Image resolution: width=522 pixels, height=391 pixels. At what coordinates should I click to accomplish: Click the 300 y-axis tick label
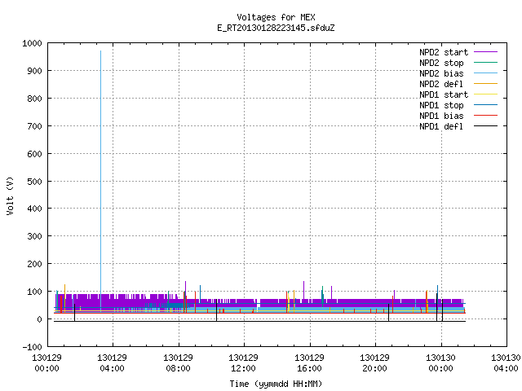(x=34, y=236)
